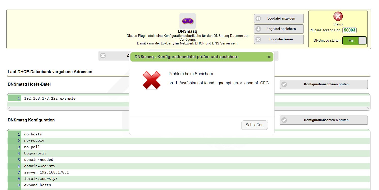This screenshot has width=379, height=190.
Task: Click the purple DNSmasq mask logo
Action: pyautogui.click(x=188, y=21)
